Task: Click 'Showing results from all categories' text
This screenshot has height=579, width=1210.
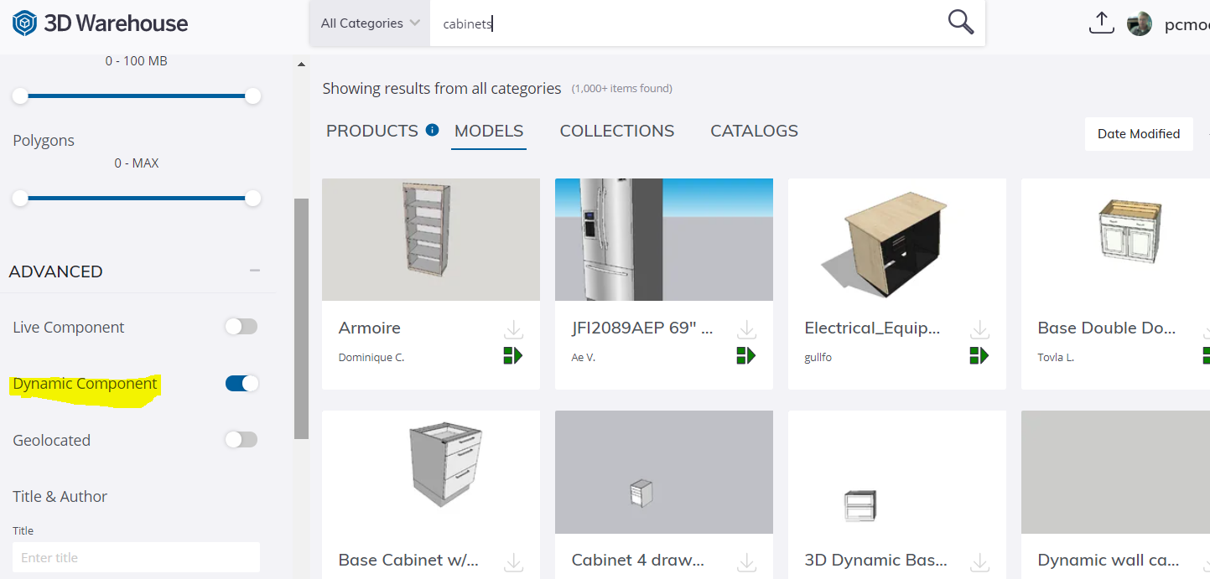Action: coord(442,88)
